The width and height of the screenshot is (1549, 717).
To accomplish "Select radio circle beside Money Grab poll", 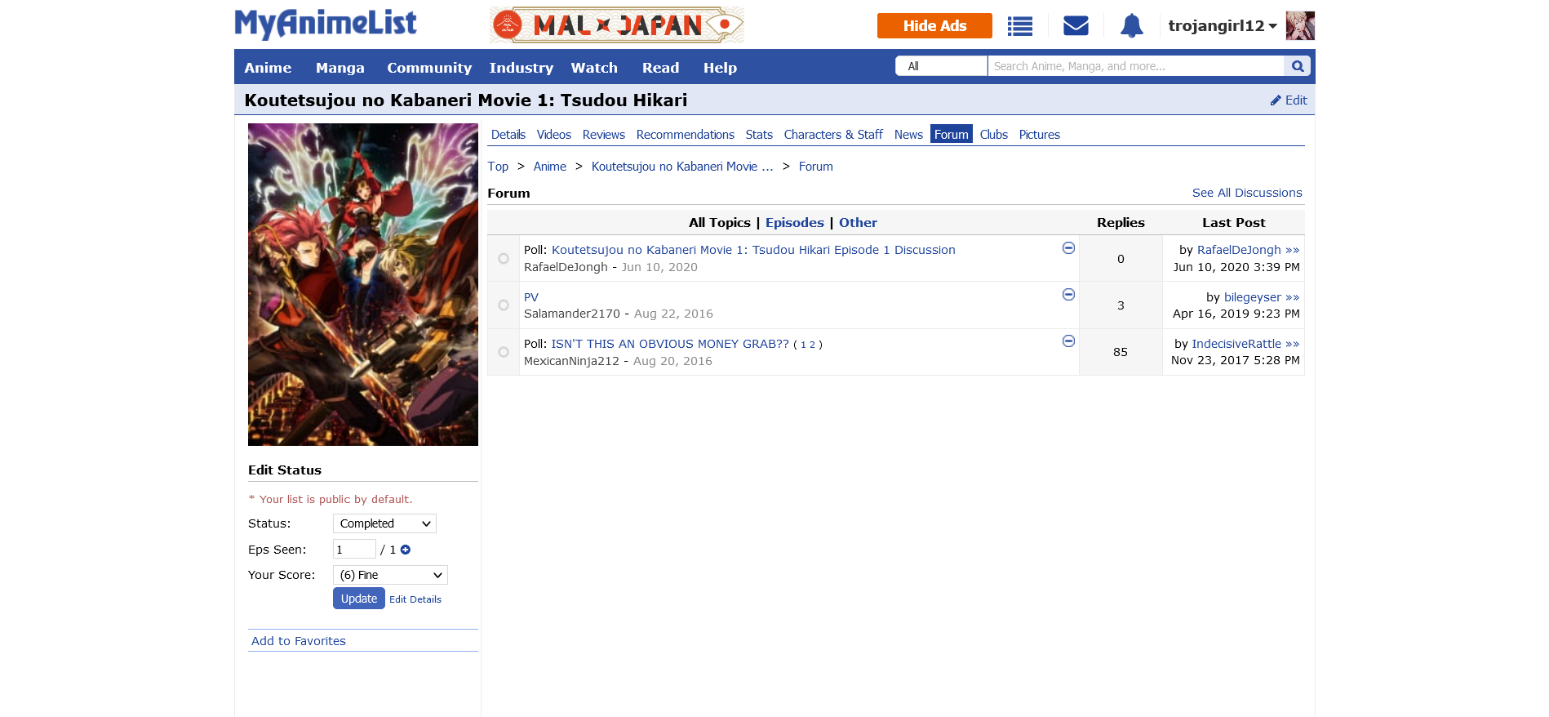I will (504, 352).
